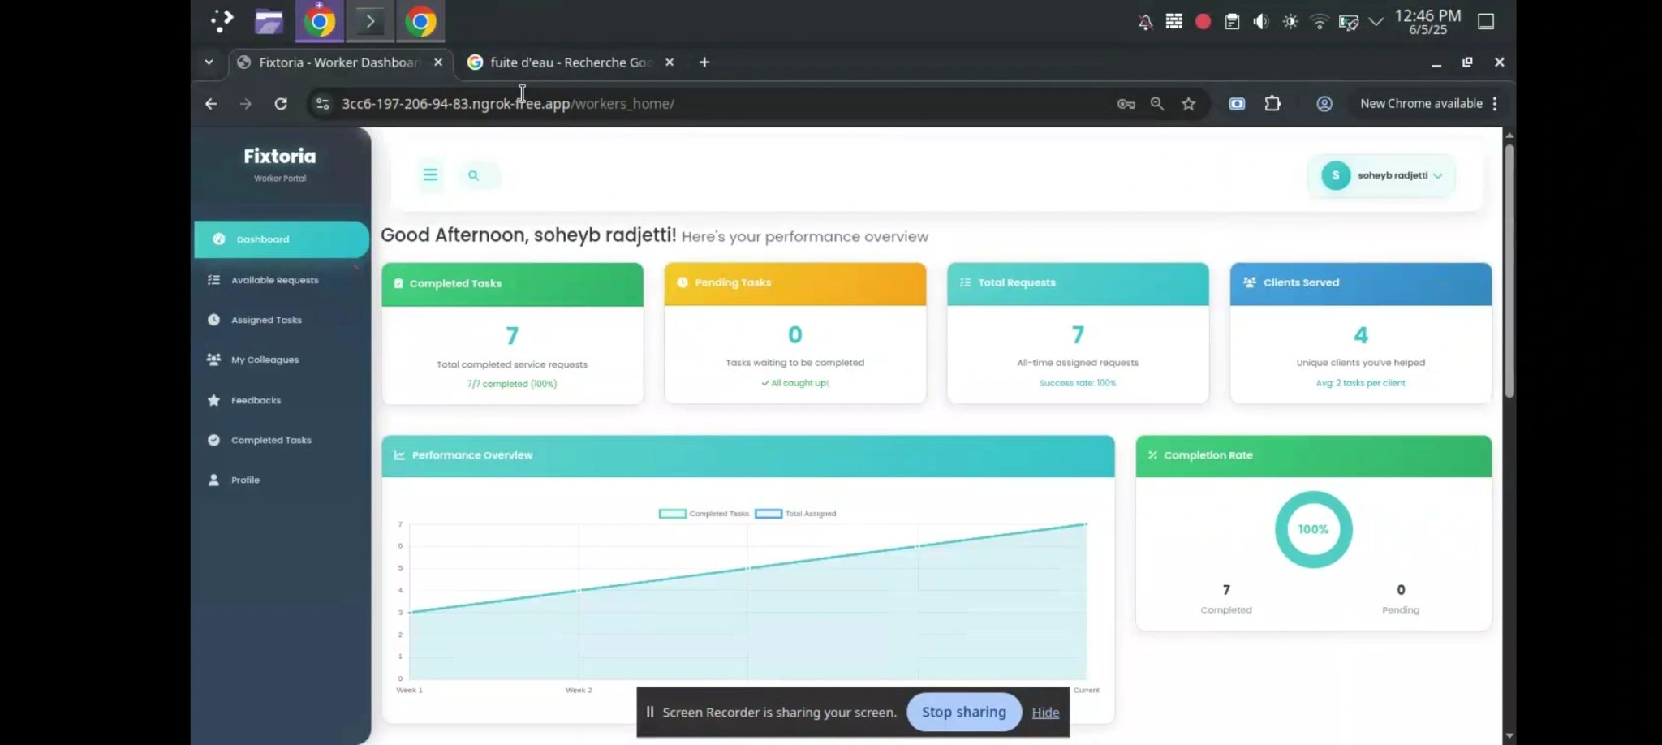Bookmark this page with the star icon

(x=1188, y=104)
